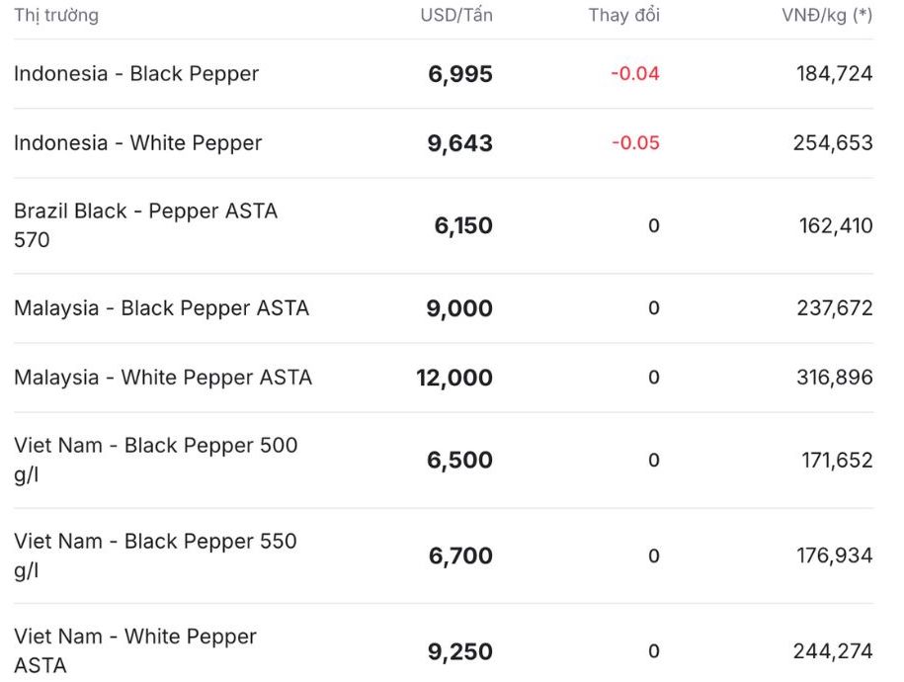Click the USD/Tấn column header
Viewport: 904px width, 682px height.
tap(456, 15)
